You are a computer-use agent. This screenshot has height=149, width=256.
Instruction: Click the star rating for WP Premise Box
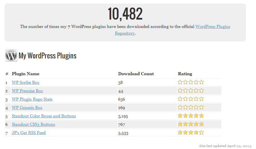(x=191, y=91)
